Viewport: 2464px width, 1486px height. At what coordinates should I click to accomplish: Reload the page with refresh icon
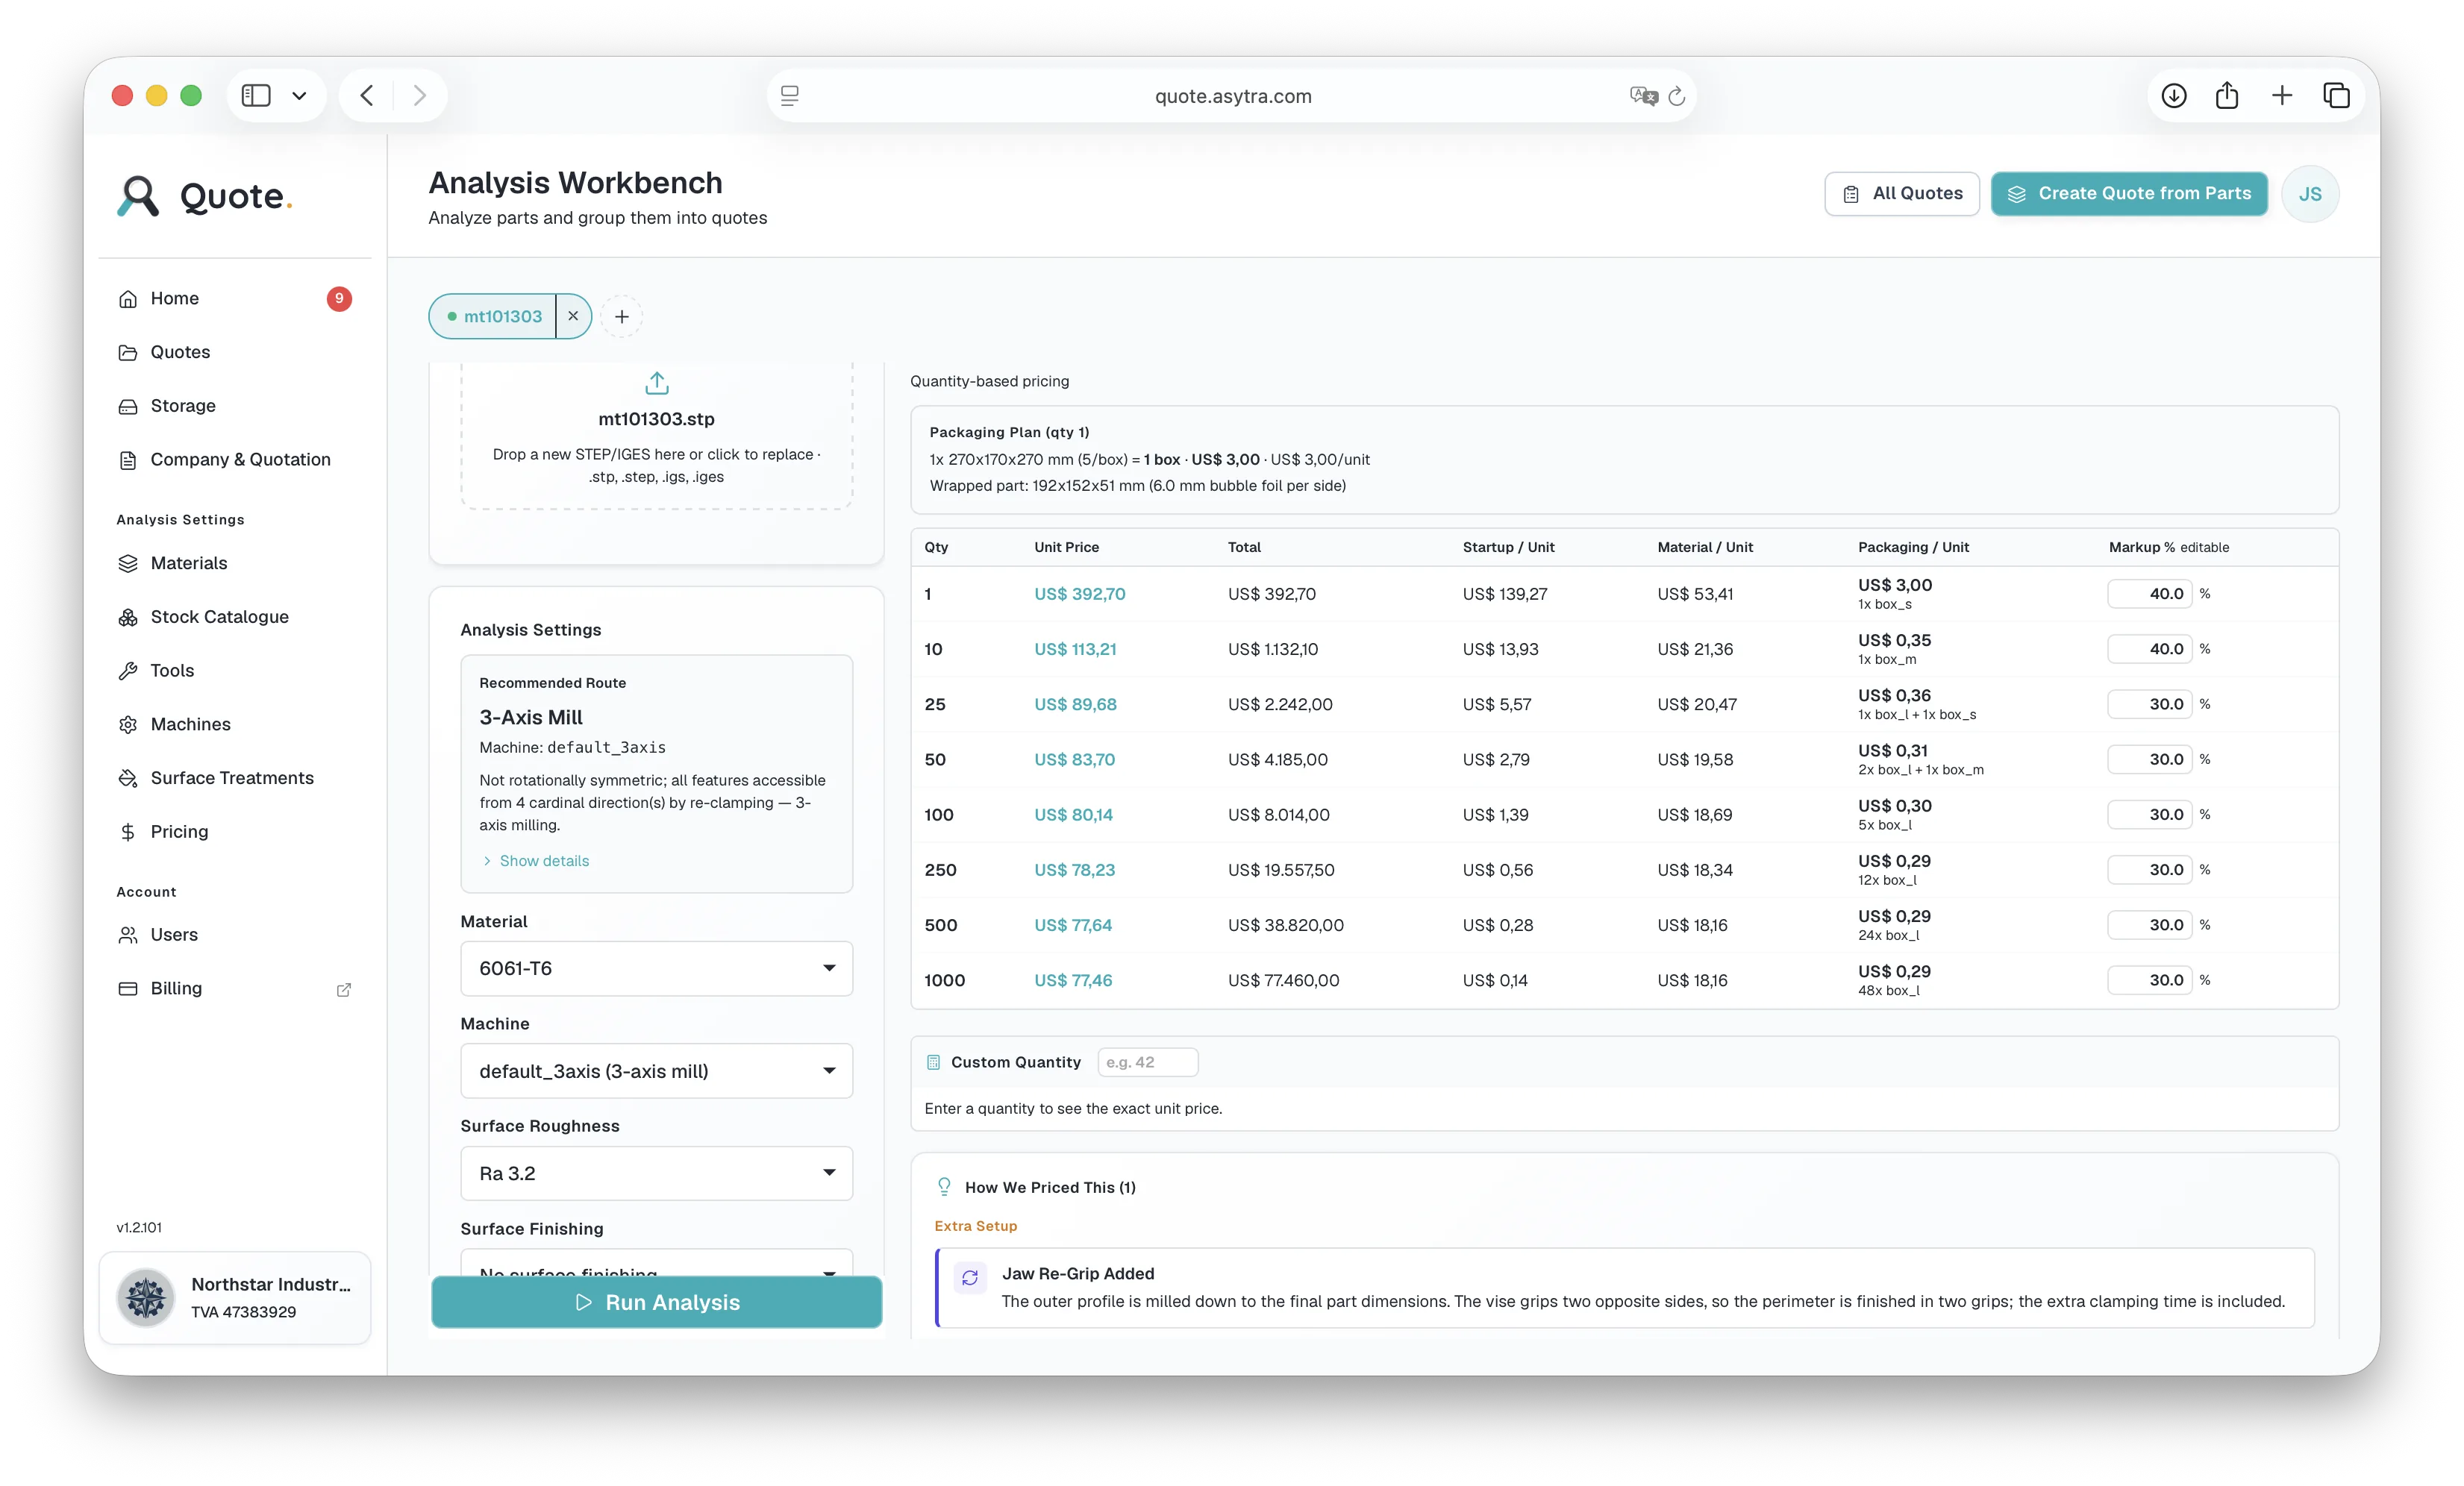pos(1677,96)
